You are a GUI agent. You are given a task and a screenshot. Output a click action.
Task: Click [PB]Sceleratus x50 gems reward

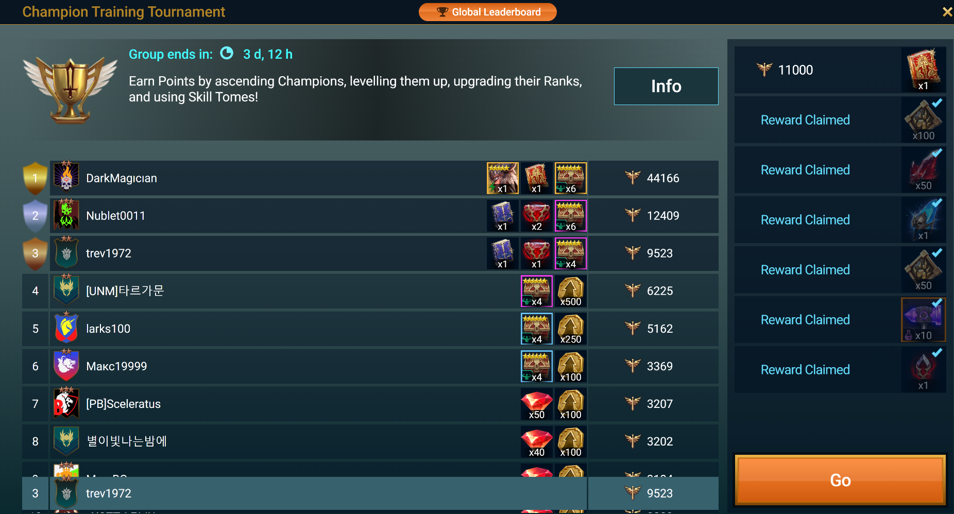536,404
